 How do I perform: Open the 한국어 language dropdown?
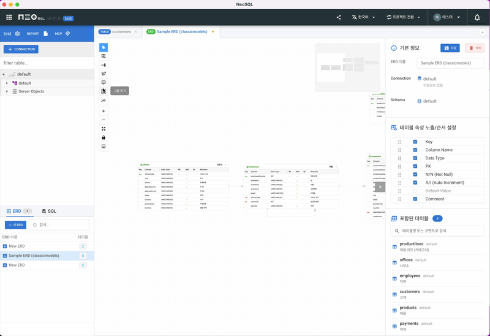pos(360,17)
